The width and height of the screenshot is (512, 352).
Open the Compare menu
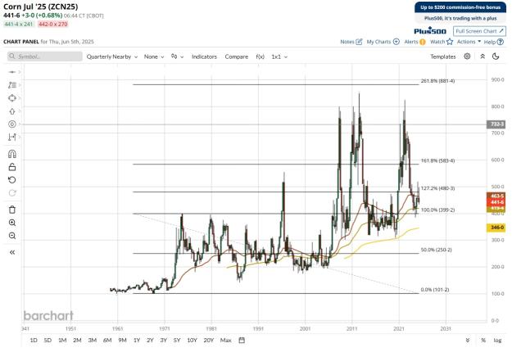[237, 56]
